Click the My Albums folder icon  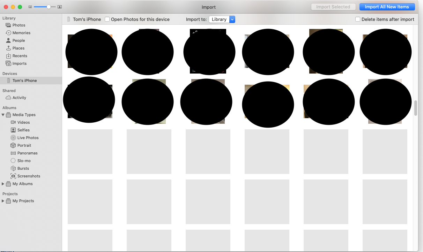[x=8, y=184]
